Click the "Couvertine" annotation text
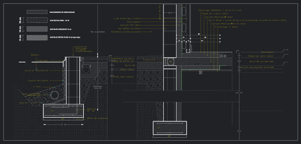This screenshot has height=144, width=301. (81, 47)
